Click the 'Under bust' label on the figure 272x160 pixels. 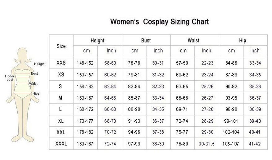[x=10, y=78]
